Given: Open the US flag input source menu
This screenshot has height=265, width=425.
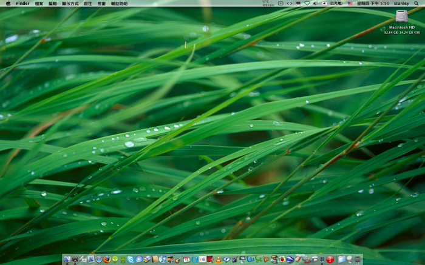Looking at the screenshot, I should pyautogui.click(x=350, y=3).
